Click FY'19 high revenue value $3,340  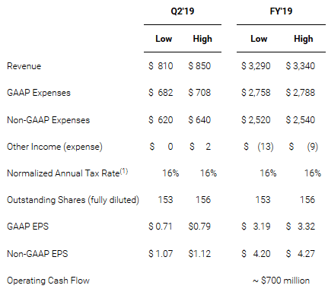coord(301,66)
